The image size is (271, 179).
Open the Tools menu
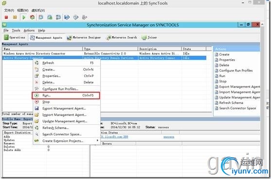pos(16,31)
